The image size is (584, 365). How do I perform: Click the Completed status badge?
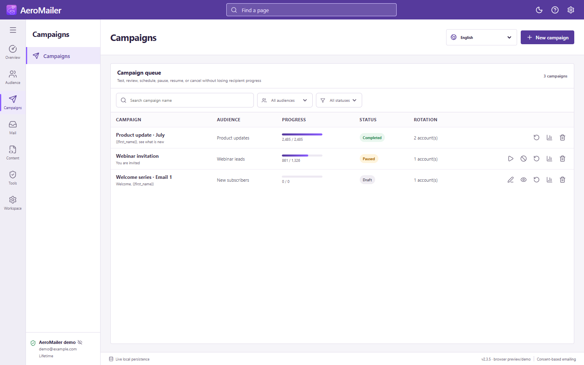(372, 137)
